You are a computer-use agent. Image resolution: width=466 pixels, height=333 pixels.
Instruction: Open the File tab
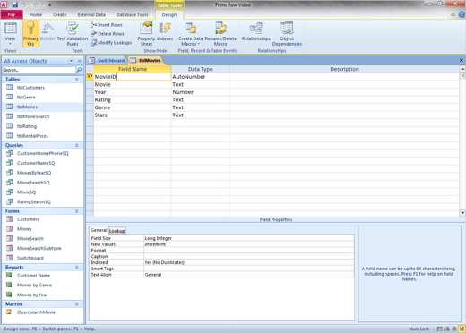tap(12, 14)
